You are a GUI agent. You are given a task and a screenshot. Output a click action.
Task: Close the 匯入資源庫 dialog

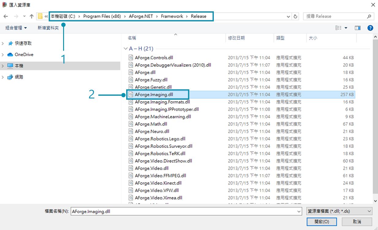pyautogui.click(x=372, y=5)
